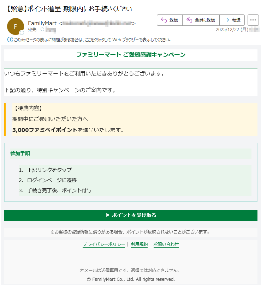Screen dimensions: 261x285
Task: Open the お問い合わせ link
Action: click(x=166, y=244)
